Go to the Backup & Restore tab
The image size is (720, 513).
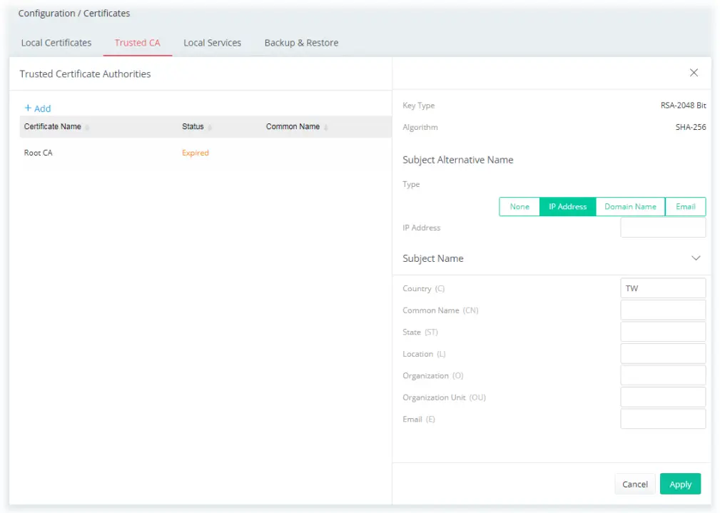300,43
